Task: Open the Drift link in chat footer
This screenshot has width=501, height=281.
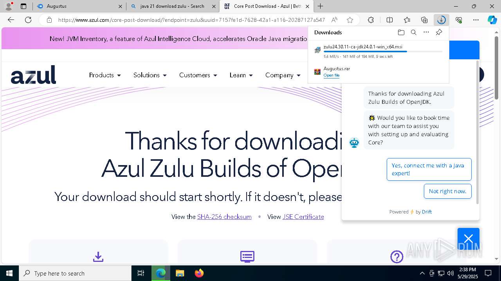Action: (x=427, y=212)
